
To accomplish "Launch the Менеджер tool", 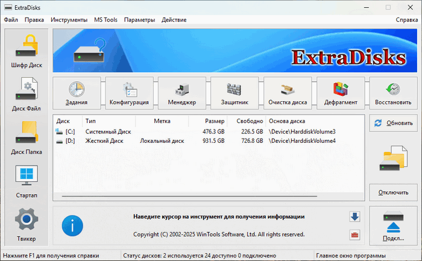I will 182,93.
